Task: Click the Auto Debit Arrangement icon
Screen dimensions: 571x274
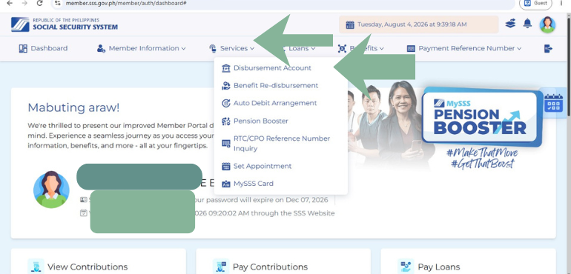Action: point(226,104)
